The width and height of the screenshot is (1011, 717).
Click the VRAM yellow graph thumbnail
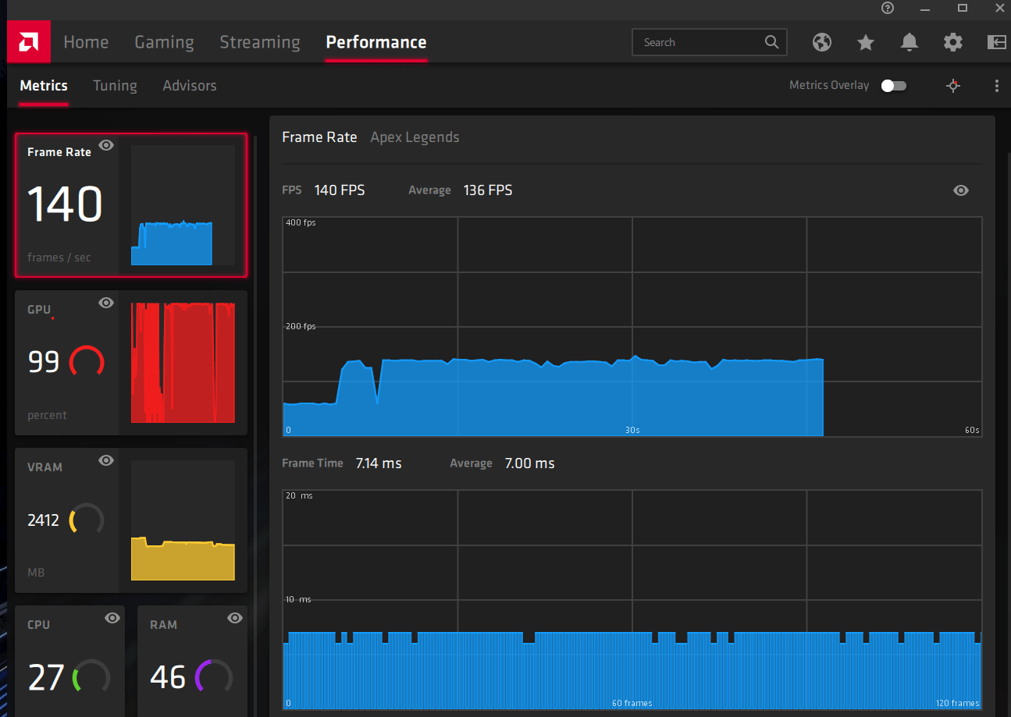(183, 520)
